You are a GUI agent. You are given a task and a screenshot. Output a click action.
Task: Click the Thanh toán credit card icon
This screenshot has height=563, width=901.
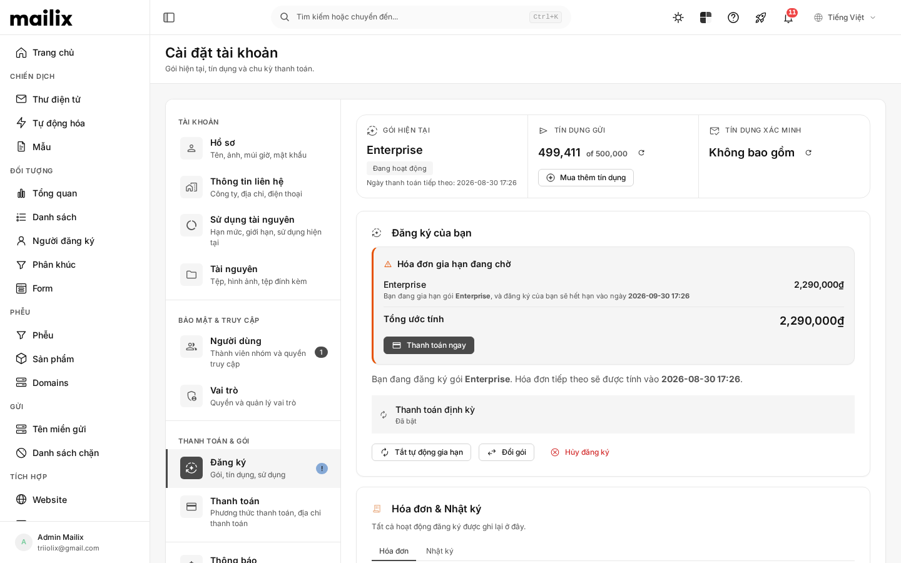[x=191, y=507]
